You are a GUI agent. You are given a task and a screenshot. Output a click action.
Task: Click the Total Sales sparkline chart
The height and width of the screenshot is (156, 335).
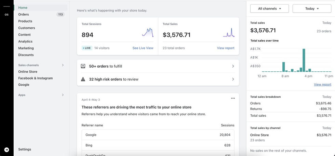(x=229, y=32)
